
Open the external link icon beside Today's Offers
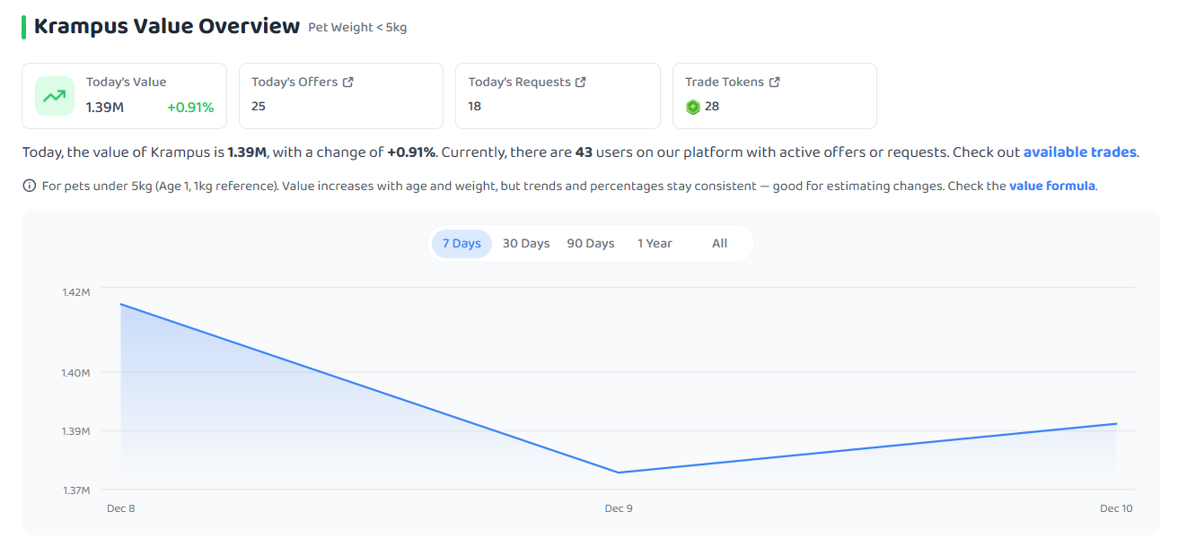coord(348,82)
